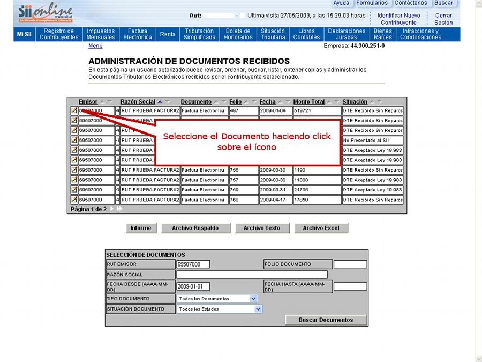Viewport: 482px width, 362px height.
Task: Focus the Fecha Hasta input field
Action: [350, 286]
